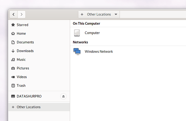Open Downloads in the sidebar
This screenshot has width=186, height=121.
[39, 51]
